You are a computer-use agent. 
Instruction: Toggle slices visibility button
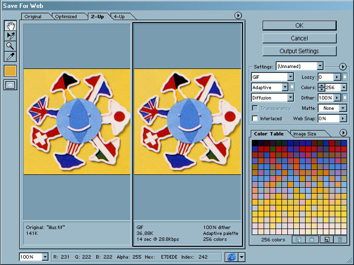click(x=10, y=85)
